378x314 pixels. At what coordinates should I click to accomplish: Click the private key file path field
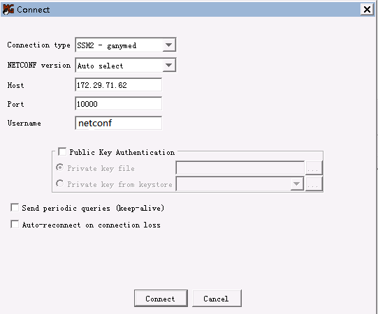click(240, 168)
